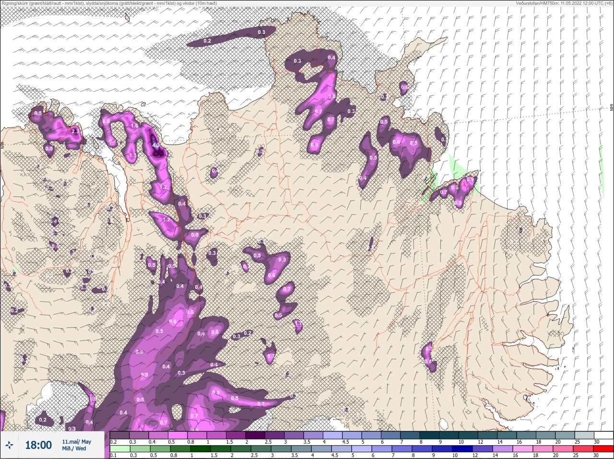The height and width of the screenshot is (459, 614).
Task: Click bottom legend dark green swatch 1–1.5
Action: click(200, 449)
